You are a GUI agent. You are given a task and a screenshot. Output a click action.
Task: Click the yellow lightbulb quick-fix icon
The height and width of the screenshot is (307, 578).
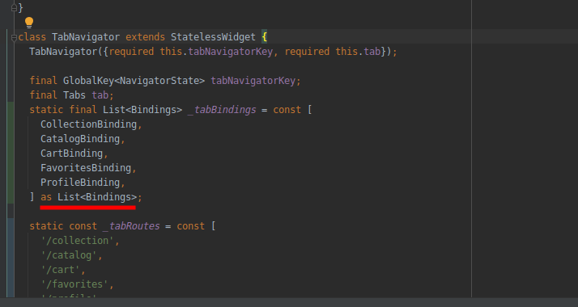point(29,23)
